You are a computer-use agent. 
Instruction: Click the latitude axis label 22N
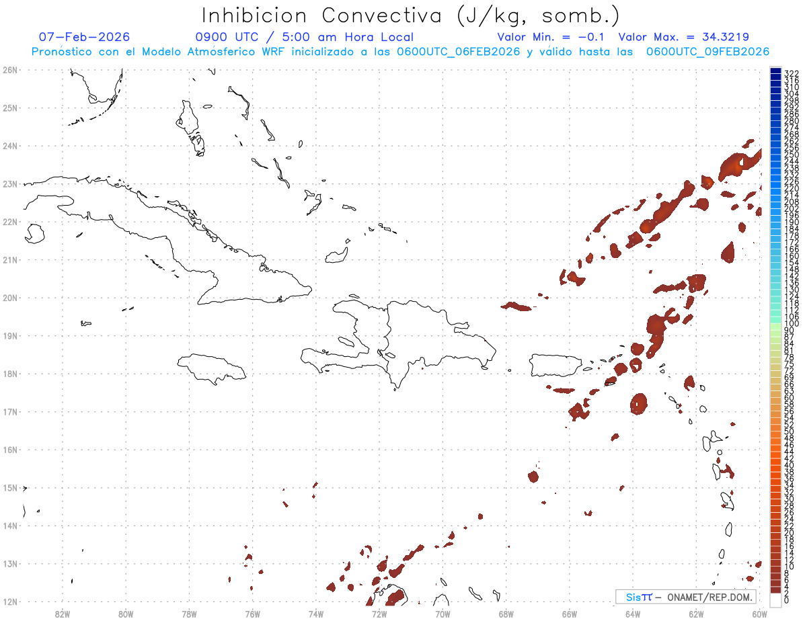click(9, 222)
